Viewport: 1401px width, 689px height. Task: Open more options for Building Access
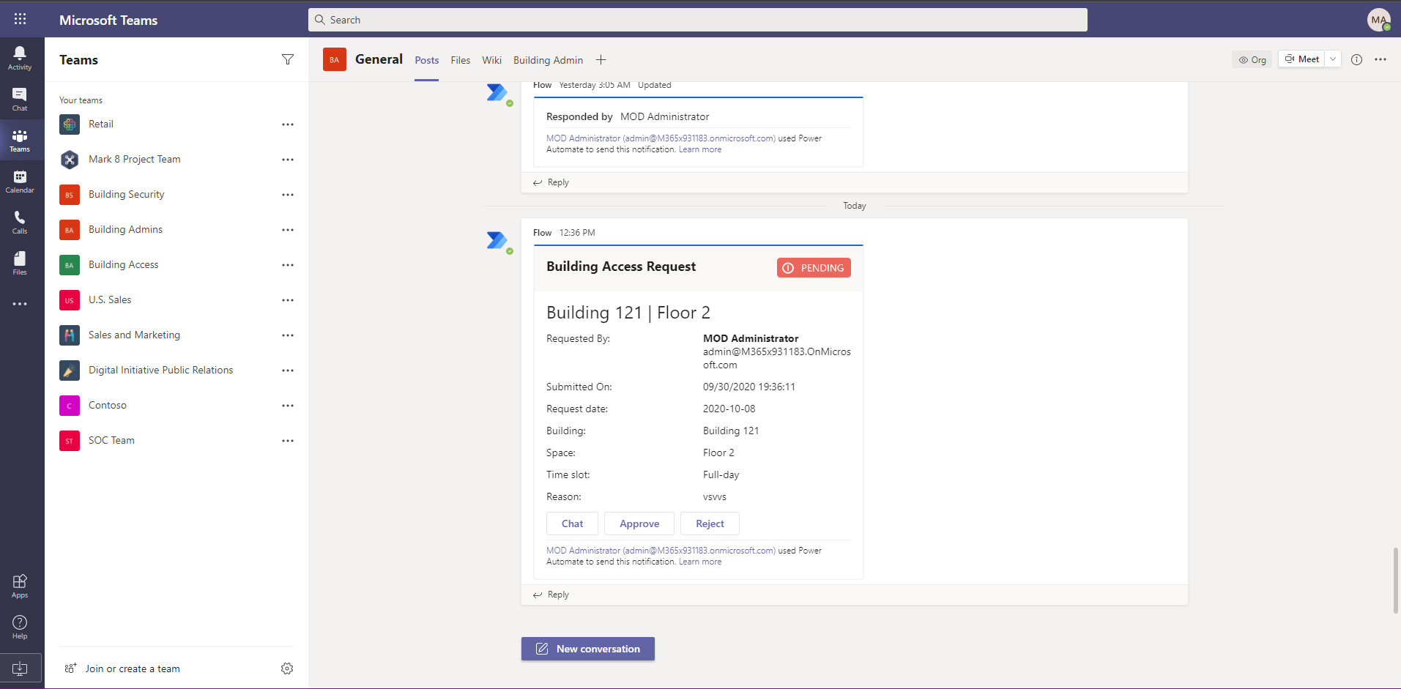(x=288, y=265)
